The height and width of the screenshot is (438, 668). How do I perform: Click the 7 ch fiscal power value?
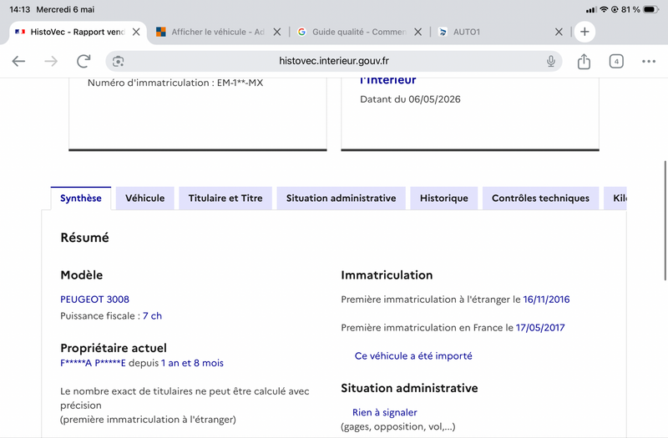152,316
